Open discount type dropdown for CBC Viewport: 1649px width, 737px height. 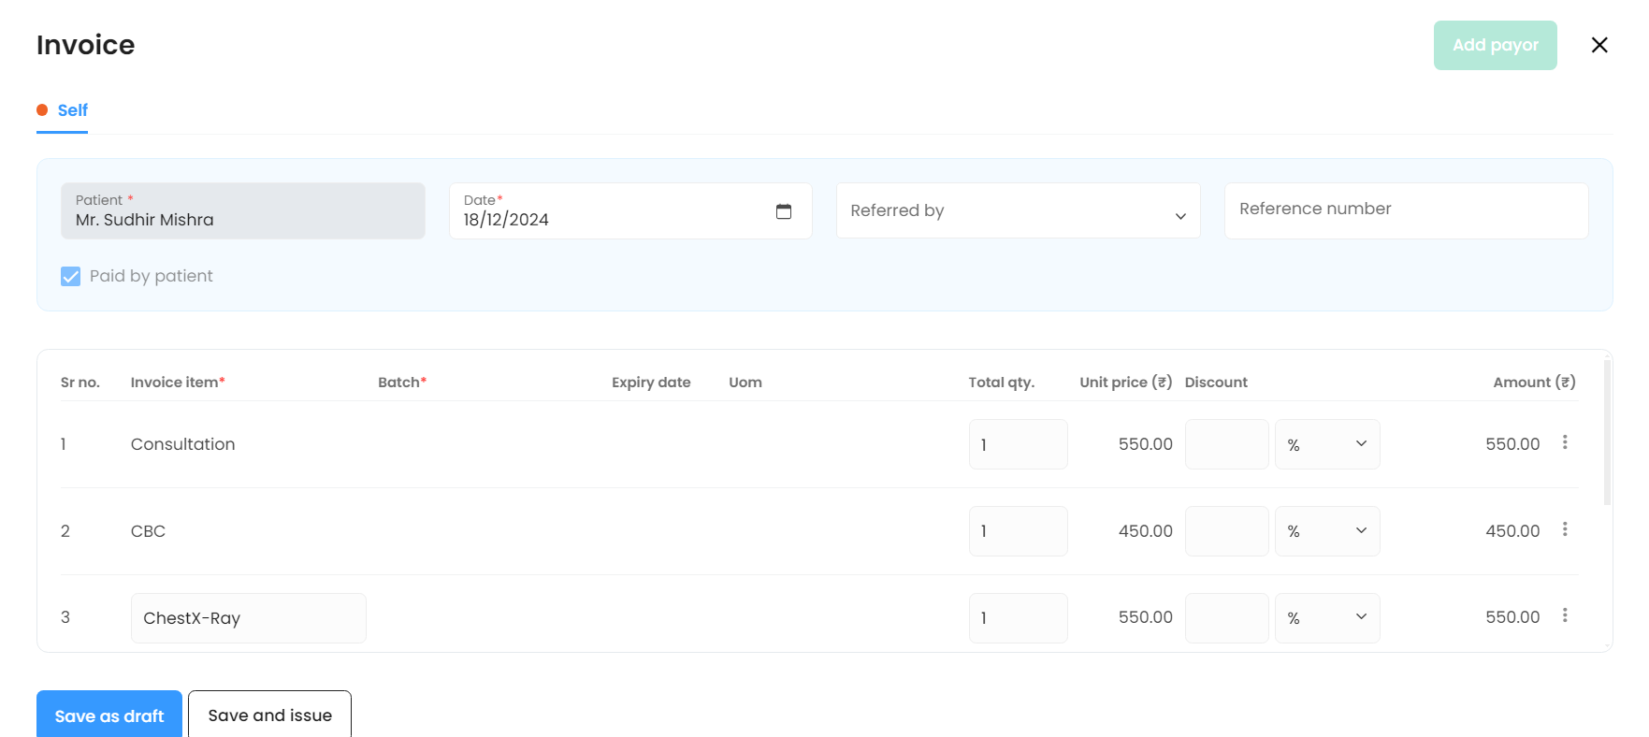pos(1327,531)
